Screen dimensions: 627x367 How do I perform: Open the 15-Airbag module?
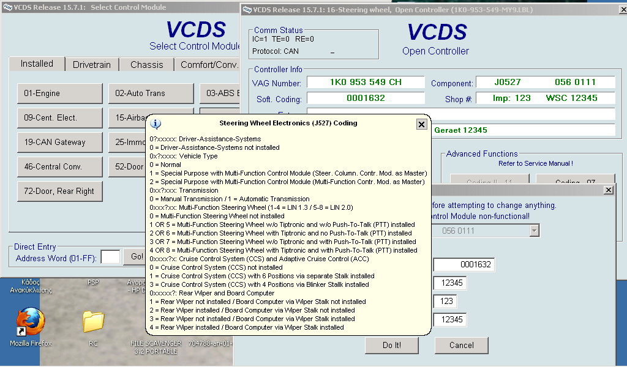tap(128, 118)
